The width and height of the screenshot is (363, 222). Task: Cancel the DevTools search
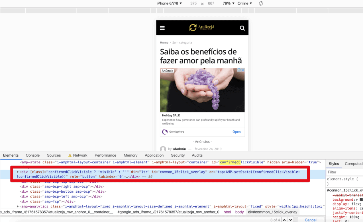coord(311,220)
